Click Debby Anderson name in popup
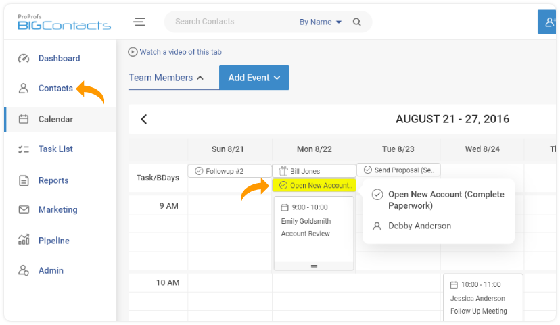This screenshot has height=325, width=560. pos(419,226)
